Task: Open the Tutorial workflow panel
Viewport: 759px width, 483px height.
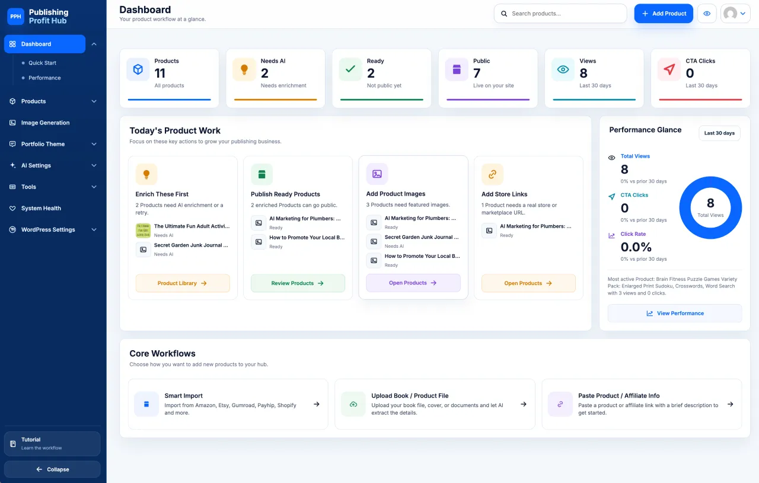Action: [52, 444]
